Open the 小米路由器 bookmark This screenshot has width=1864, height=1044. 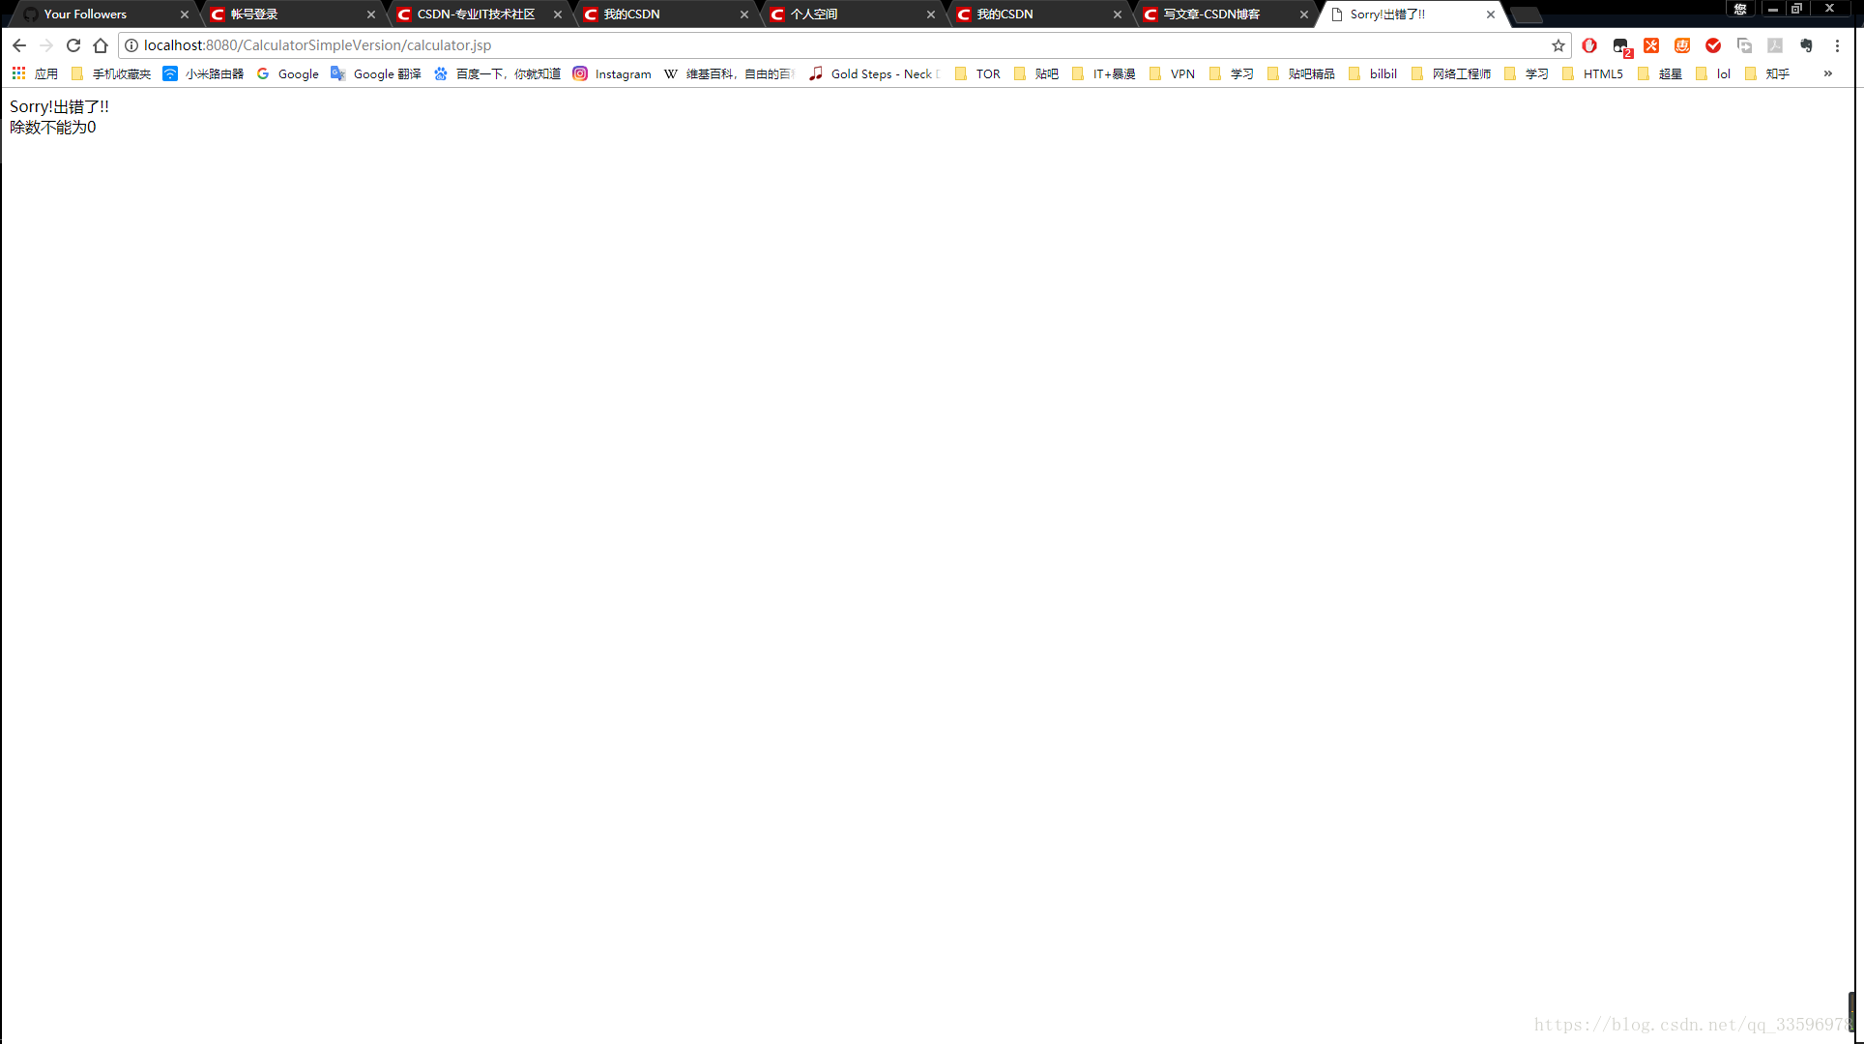coord(203,73)
